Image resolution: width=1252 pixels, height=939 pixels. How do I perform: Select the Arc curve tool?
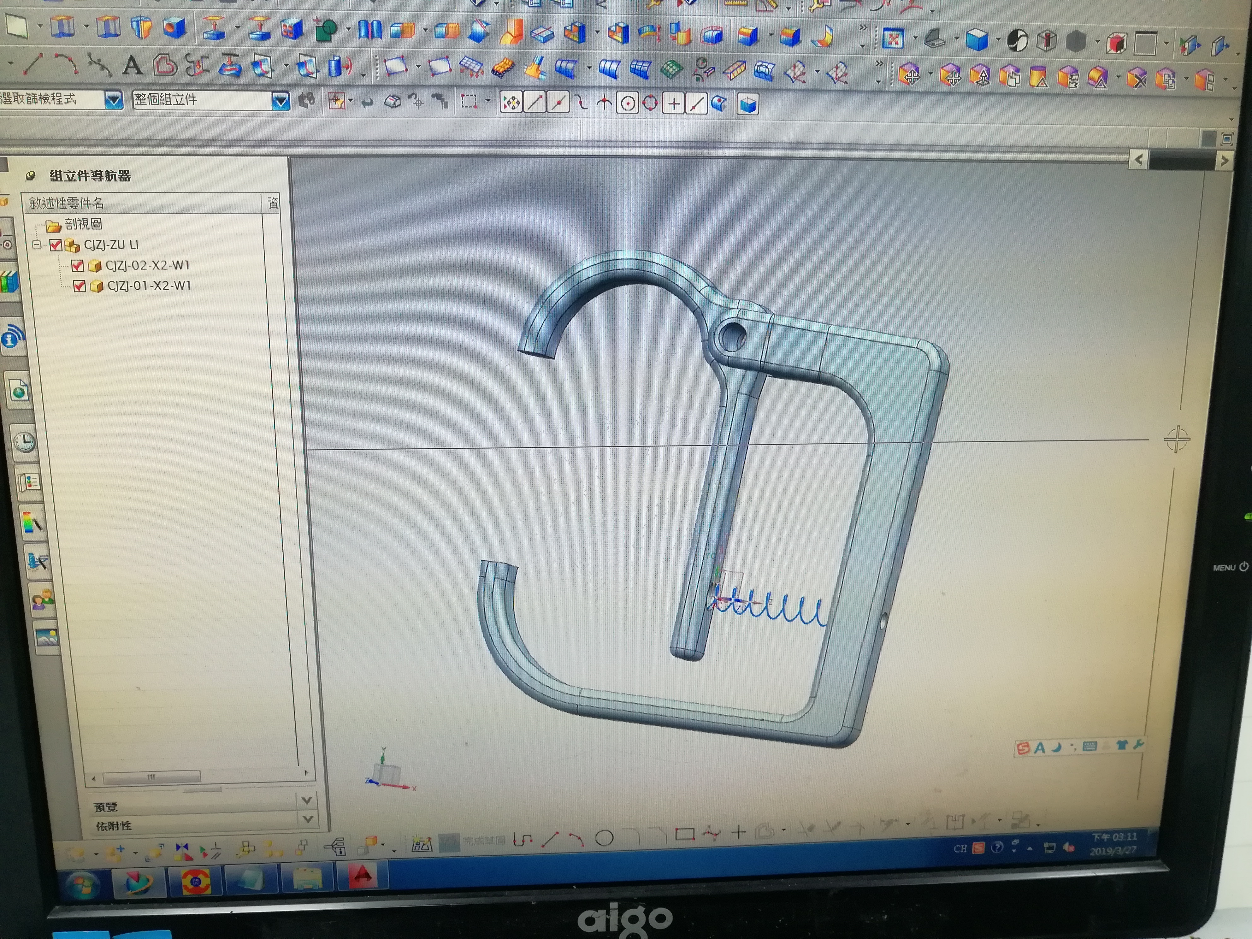tap(66, 63)
